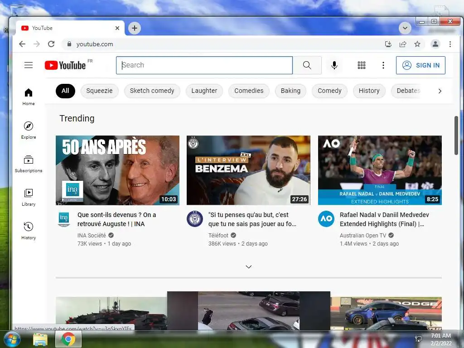464x348 pixels.
Task: Select the All filter chip
Action: pyautogui.click(x=65, y=91)
